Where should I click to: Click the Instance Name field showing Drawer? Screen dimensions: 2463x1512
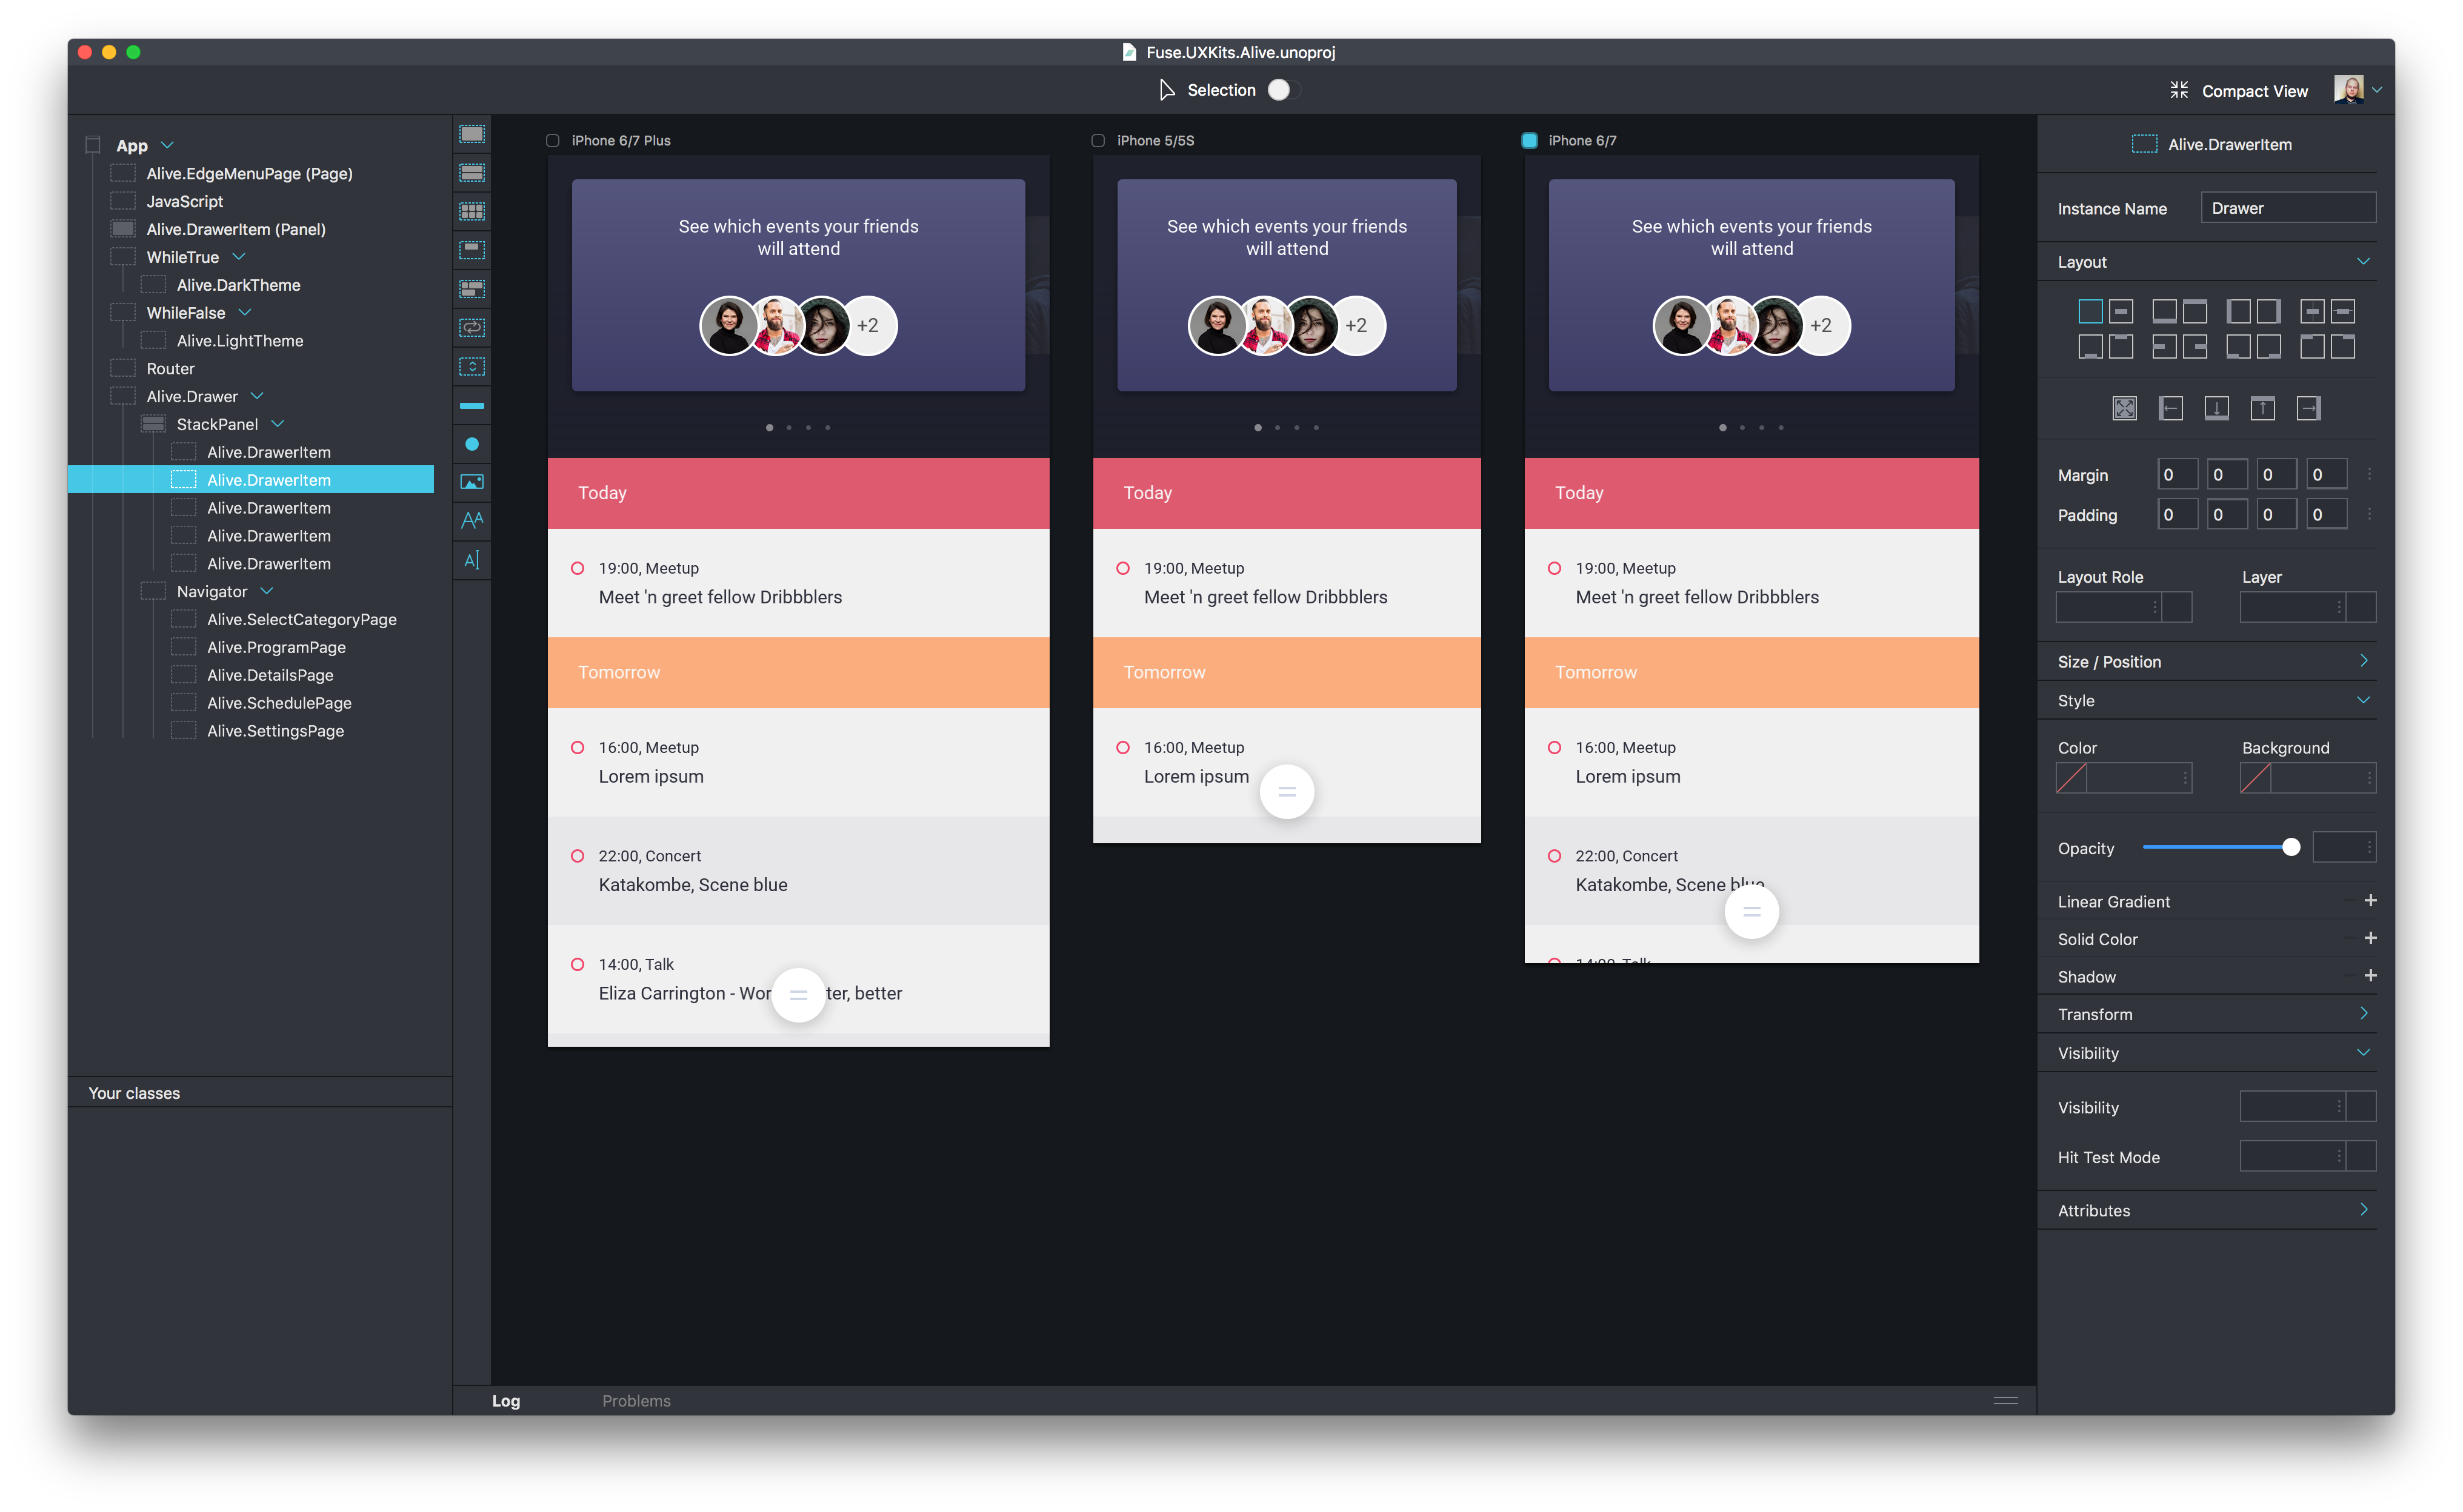(2288, 207)
